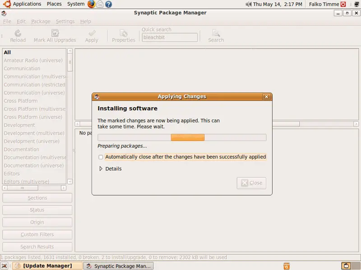Launch Firefox from the top panel
This screenshot has height=270, width=361.
coord(92,4)
